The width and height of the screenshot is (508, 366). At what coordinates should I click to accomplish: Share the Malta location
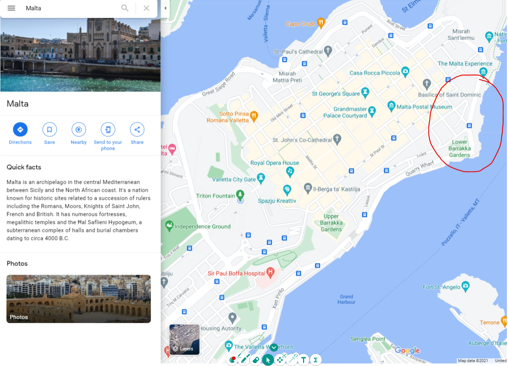(137, 133)
